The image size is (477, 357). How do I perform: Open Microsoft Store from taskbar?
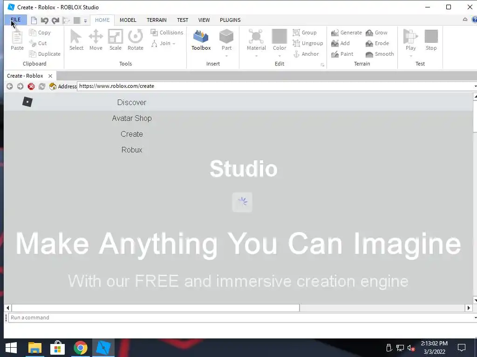click(x=57, y=348)
